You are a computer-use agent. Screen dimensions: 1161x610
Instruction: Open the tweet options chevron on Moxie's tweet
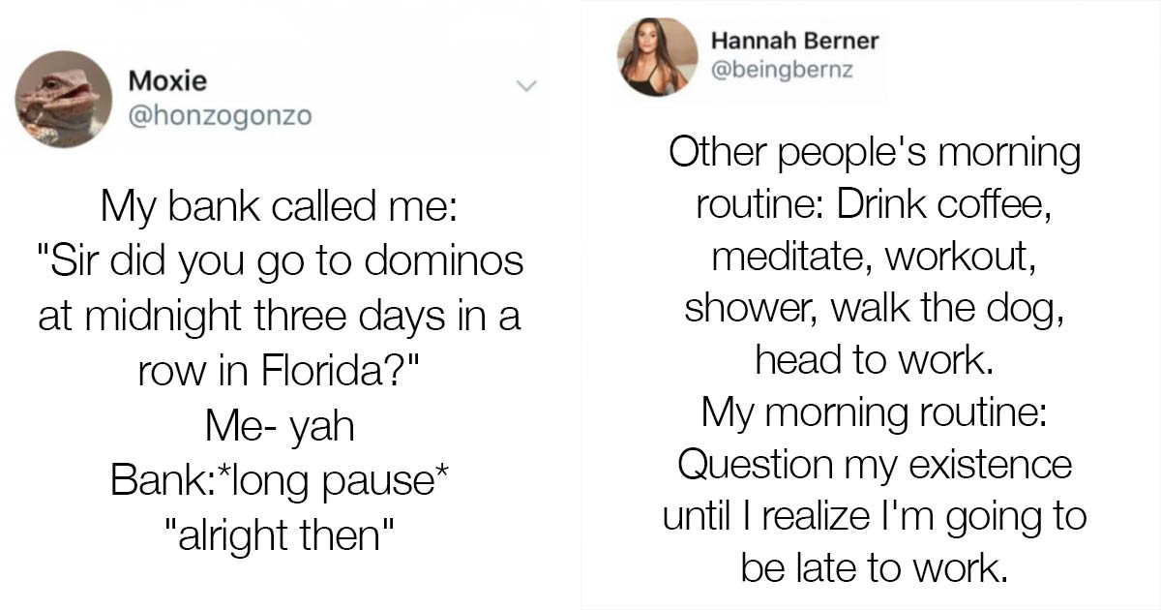click(x=526, y=87)
